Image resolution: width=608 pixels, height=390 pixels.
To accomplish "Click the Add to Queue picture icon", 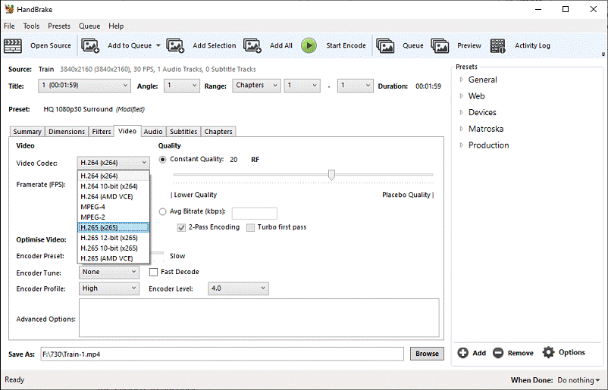I will [x=90, y=45].
